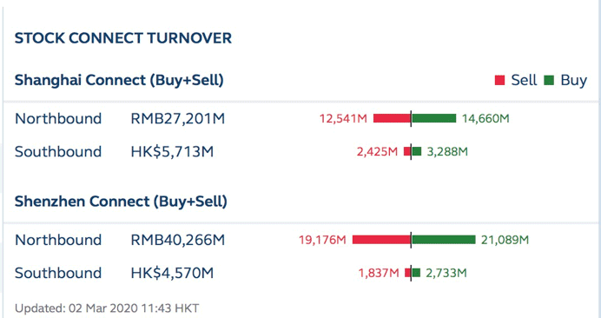601x318 pixels.
Task: Click the 'Updated: 02 Mar 2020 11:43 HKT' timestamp
Action: point(107,308)
